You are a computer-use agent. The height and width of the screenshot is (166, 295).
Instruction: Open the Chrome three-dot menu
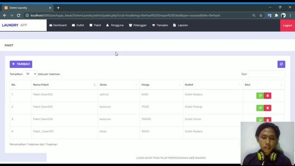click(x=290, y=15)
